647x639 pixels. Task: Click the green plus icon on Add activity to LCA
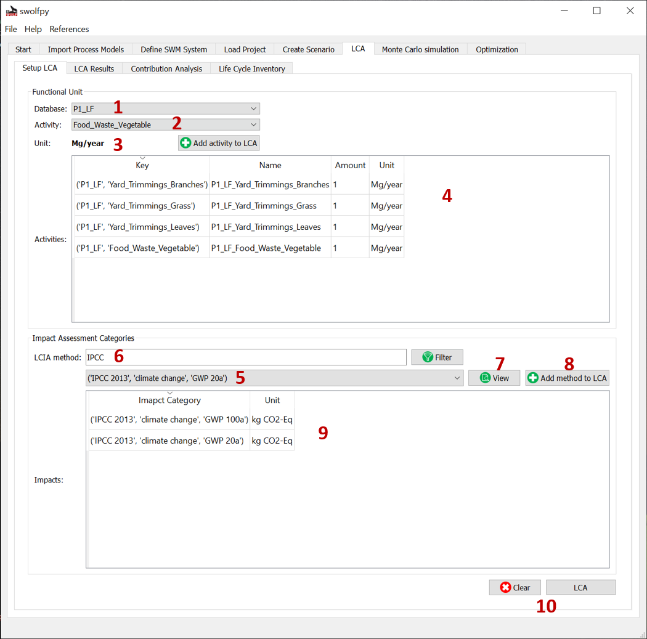click(x=185, y=143)
